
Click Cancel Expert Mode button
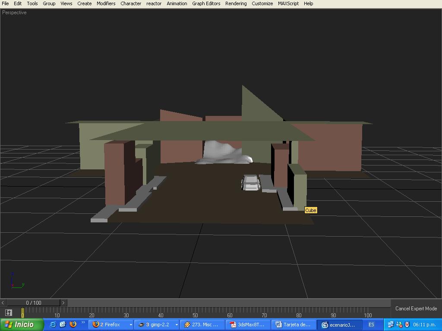[416, 309]
